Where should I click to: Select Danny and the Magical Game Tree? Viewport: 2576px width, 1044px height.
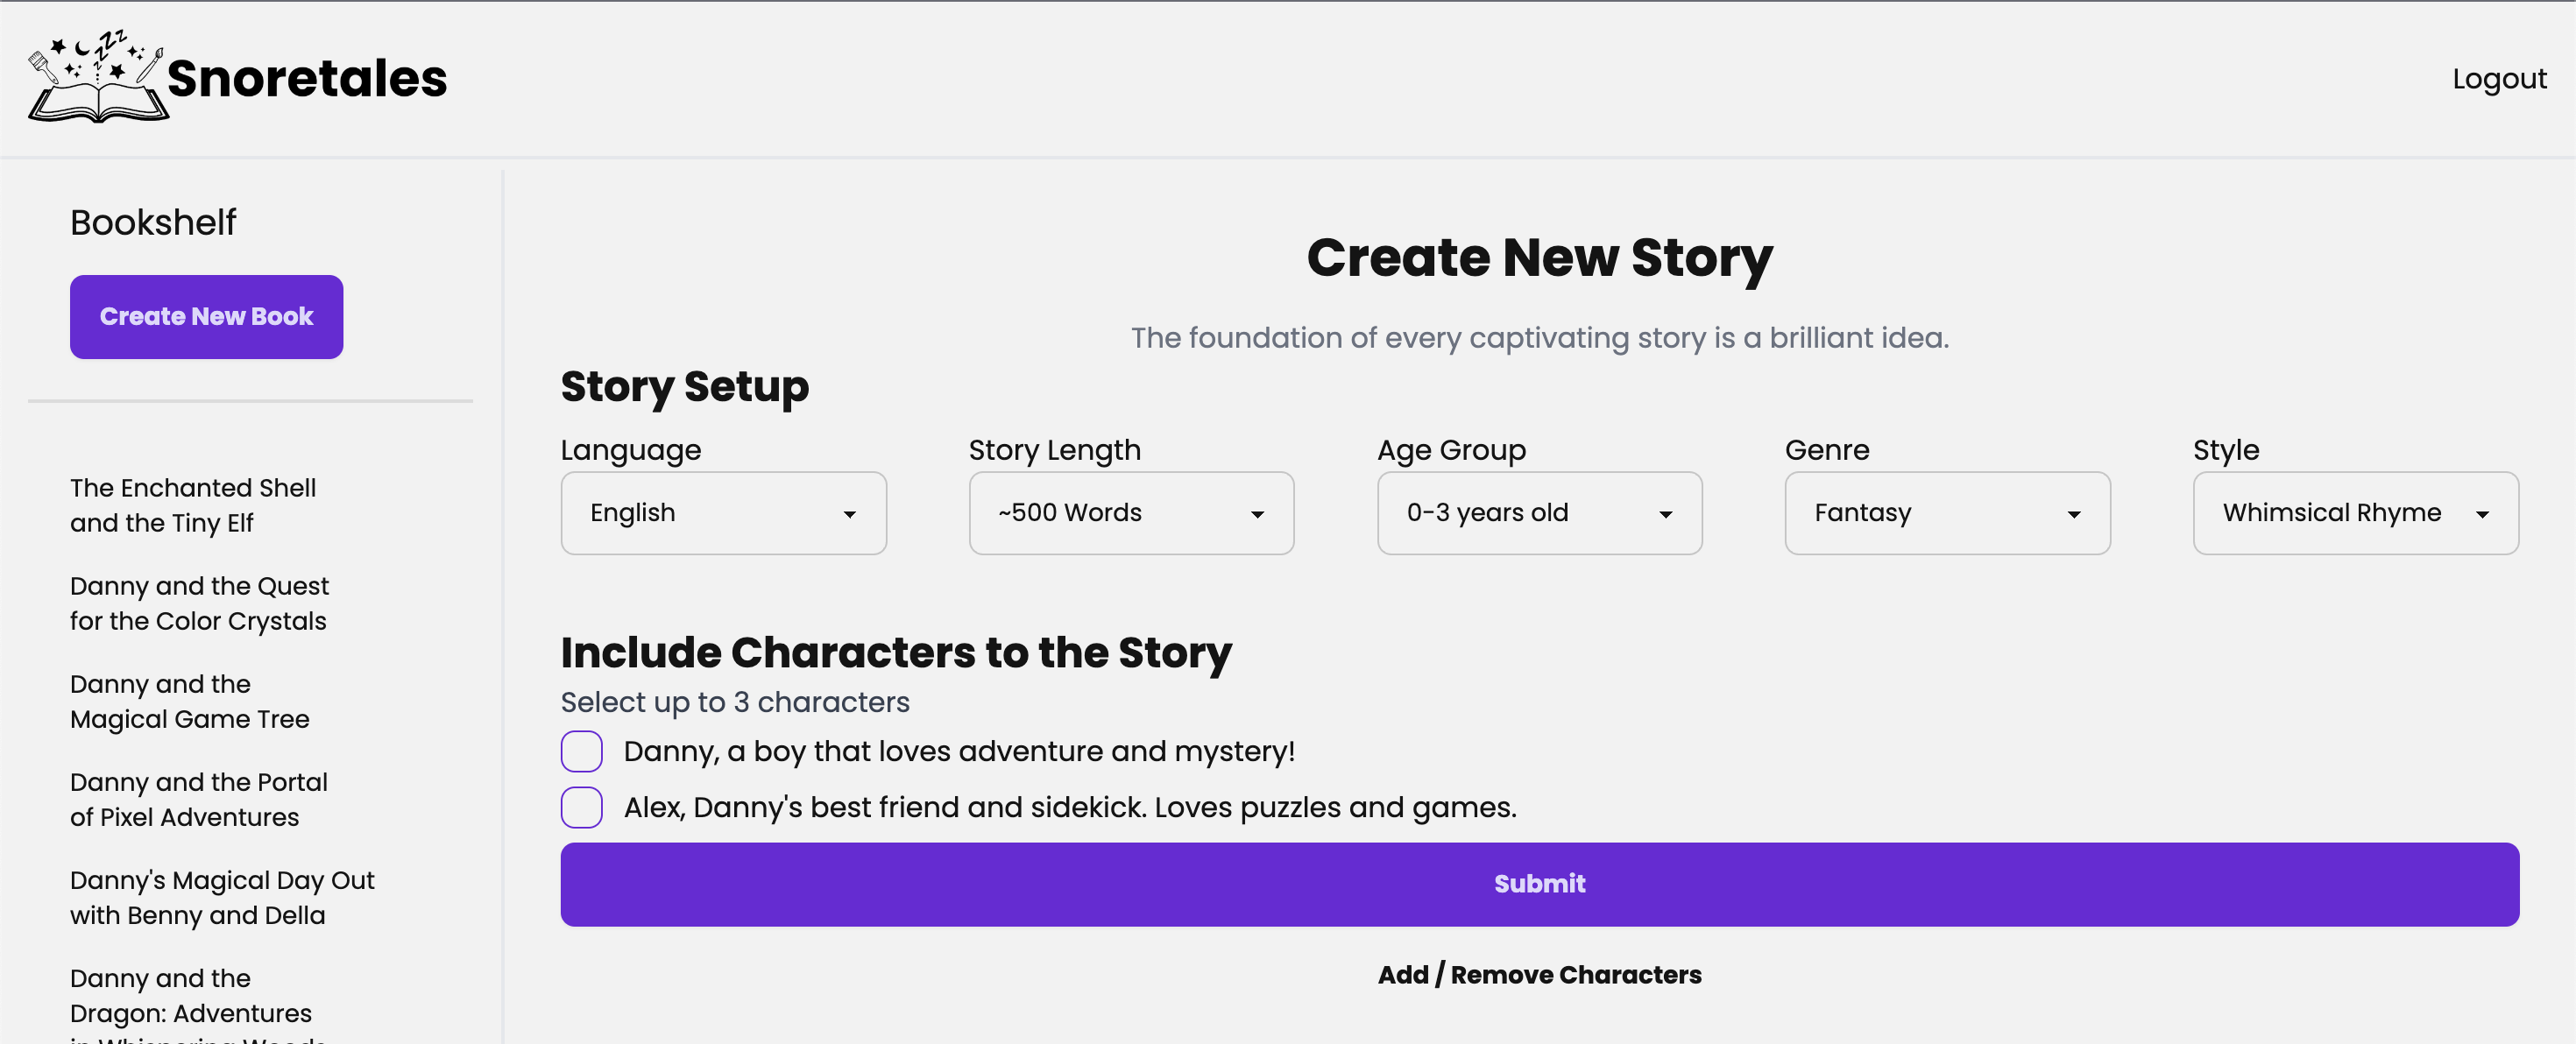(x=189, y=701)
